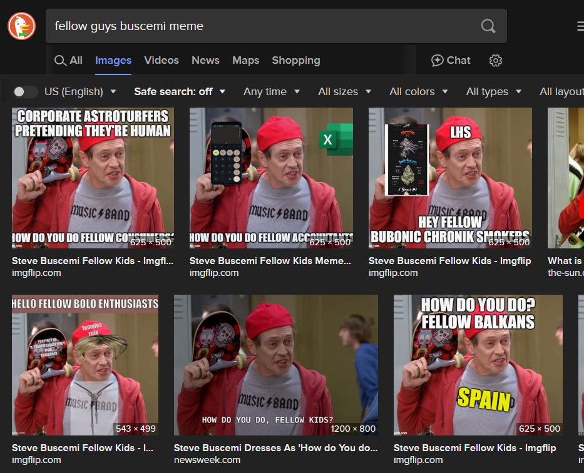Open the Safe search: off dropdown
Image resolution: width=584 pixels, height=473 pixels.
click(x=180, y=92)
